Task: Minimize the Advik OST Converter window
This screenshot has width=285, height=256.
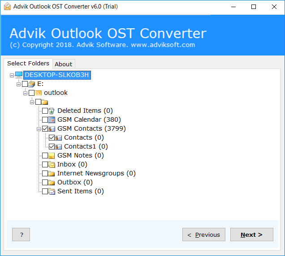Action: pos(233,7)
